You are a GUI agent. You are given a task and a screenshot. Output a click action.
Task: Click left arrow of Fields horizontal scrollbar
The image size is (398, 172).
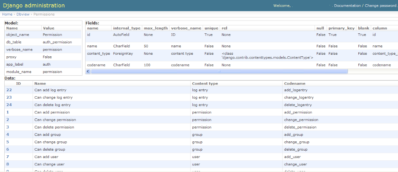88,71
